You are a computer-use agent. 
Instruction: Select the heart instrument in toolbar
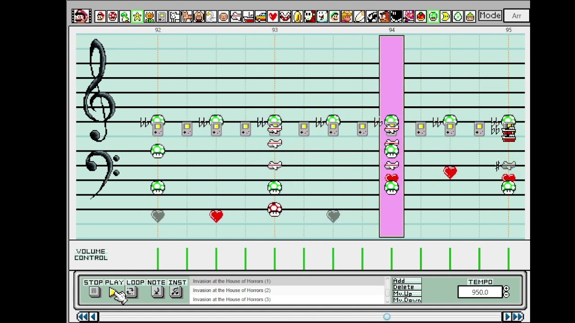(x=273, y=17)
